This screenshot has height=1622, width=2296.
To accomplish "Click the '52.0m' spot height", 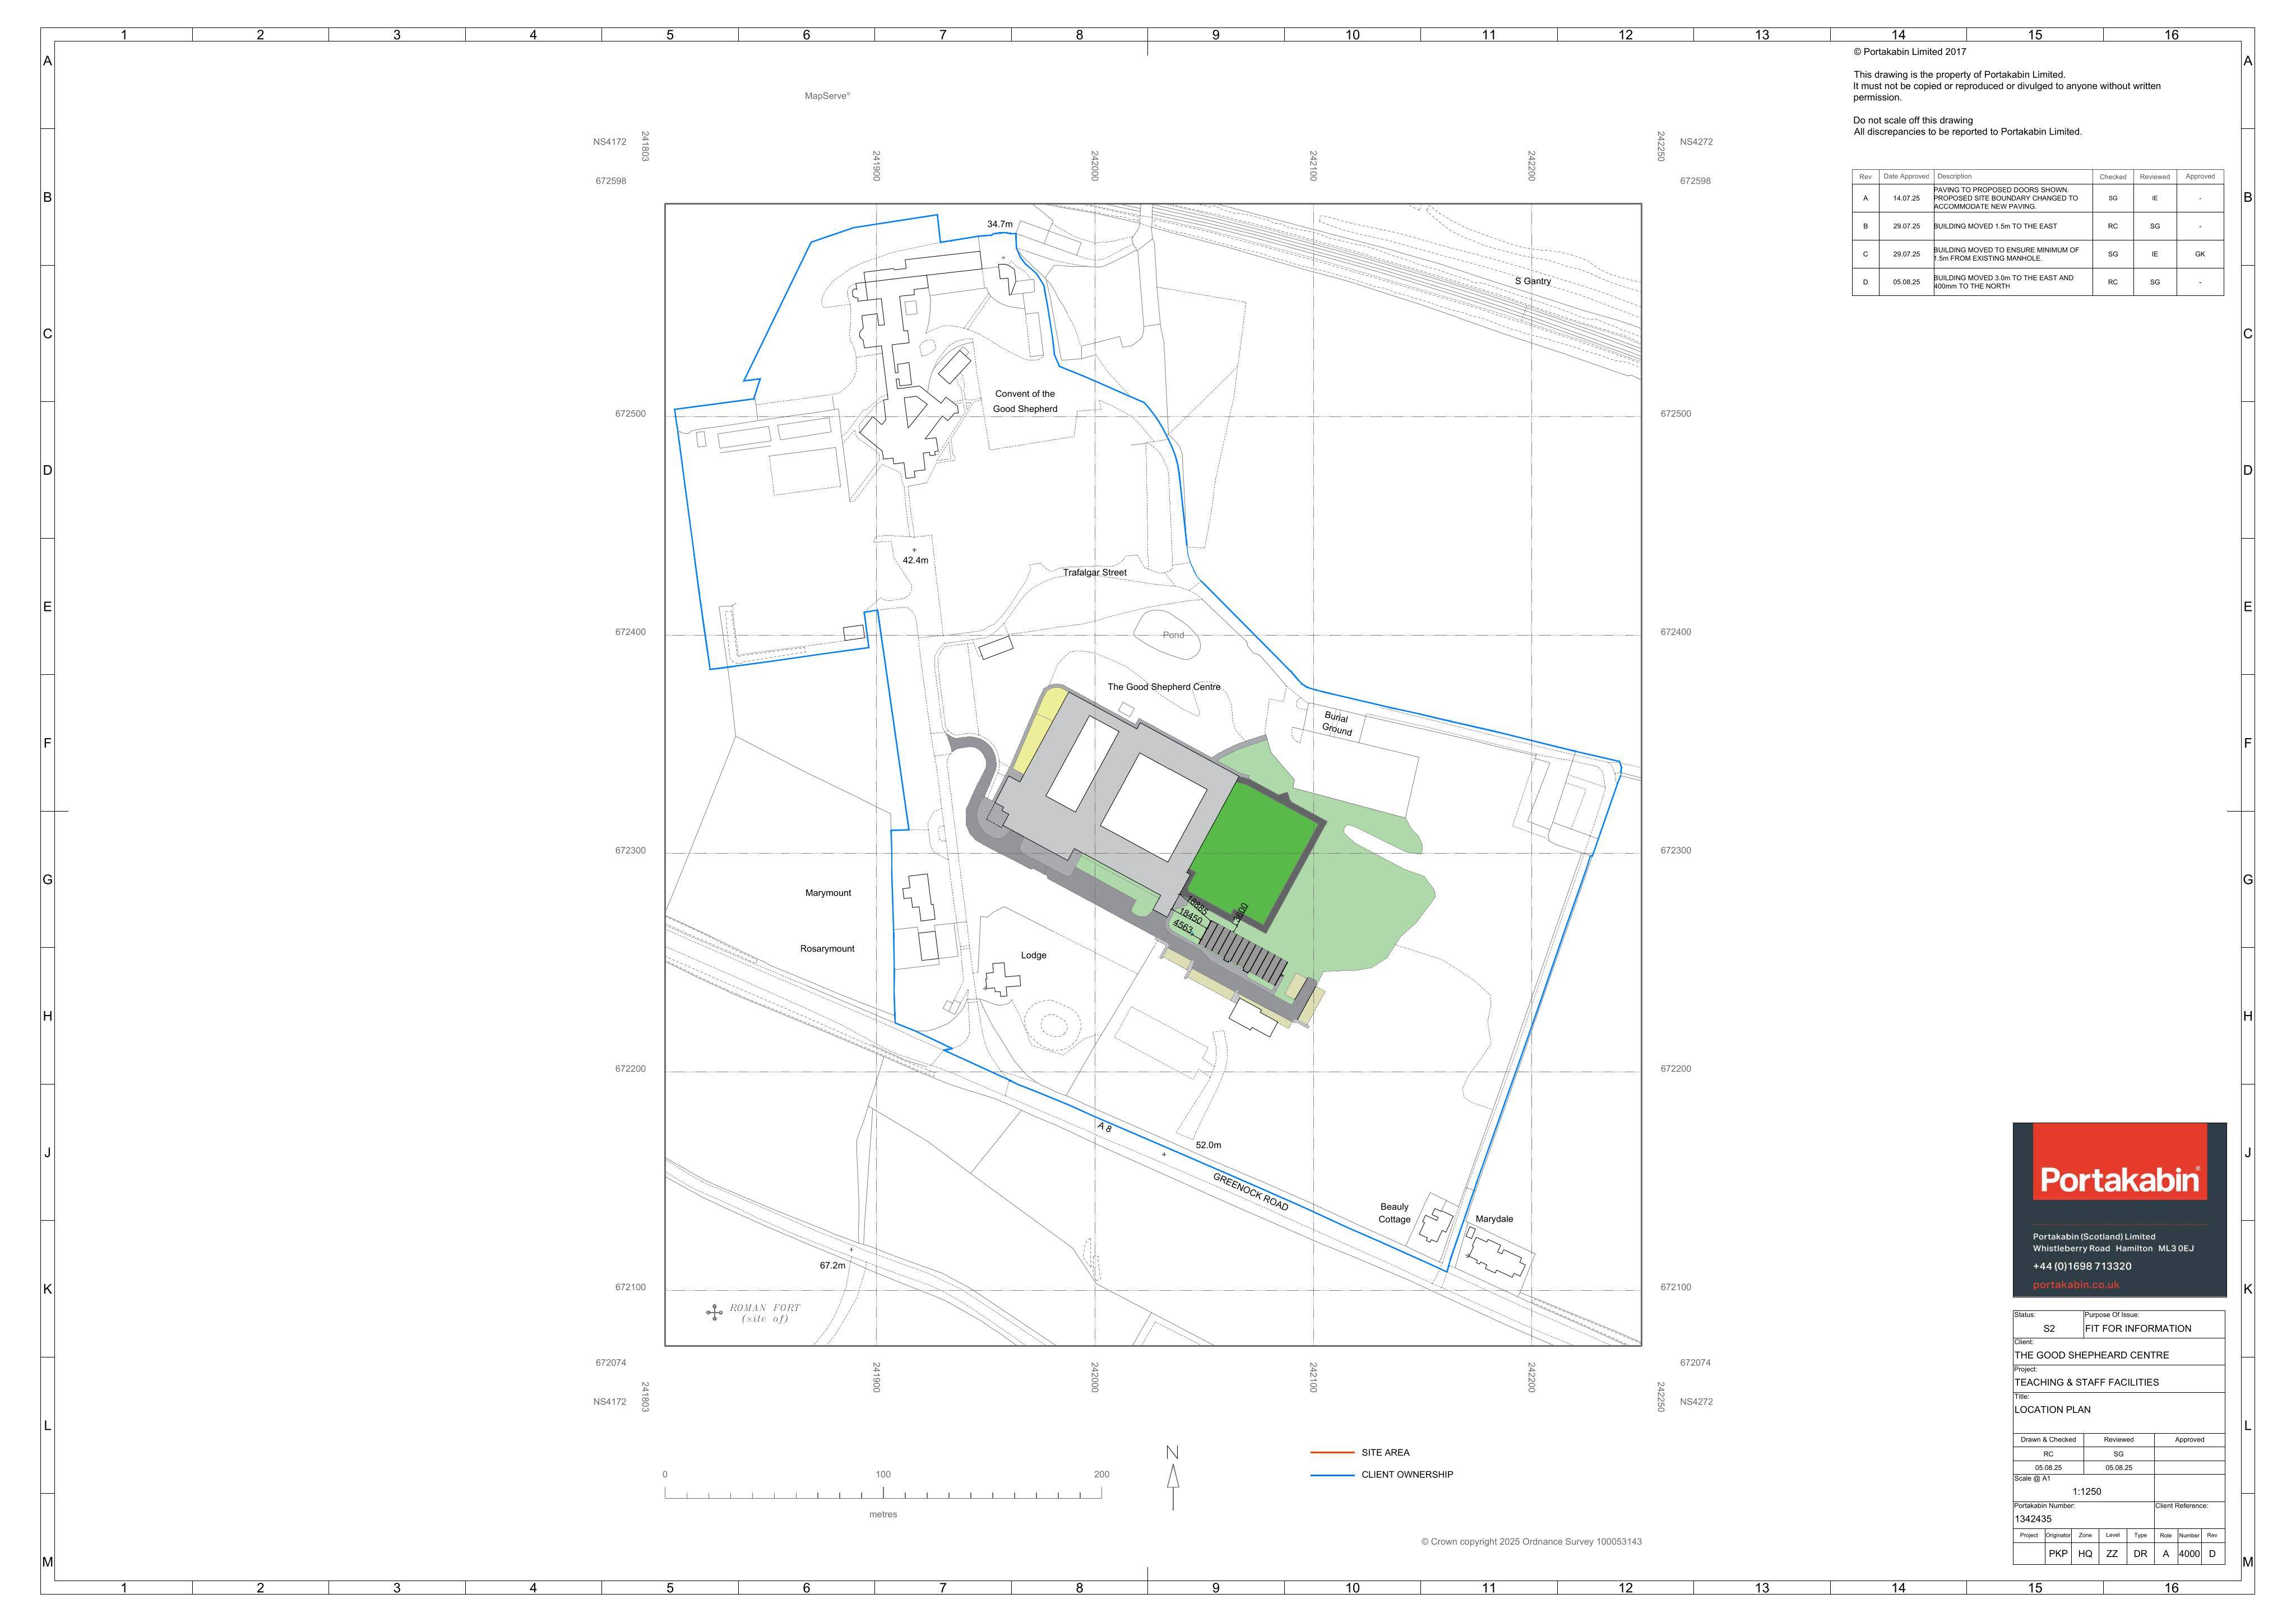I will point(1208,1145).
